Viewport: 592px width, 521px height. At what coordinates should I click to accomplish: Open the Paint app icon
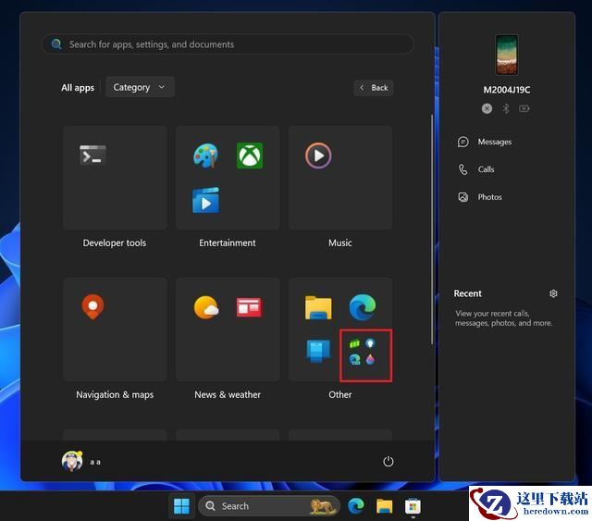[x=205, y=155]
